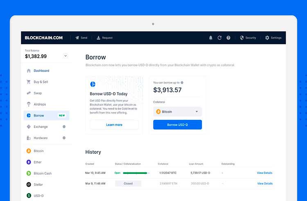The image size is (307, 201).
Task: Open the Bitcoin Cash wallet
Action: [43, 174]
